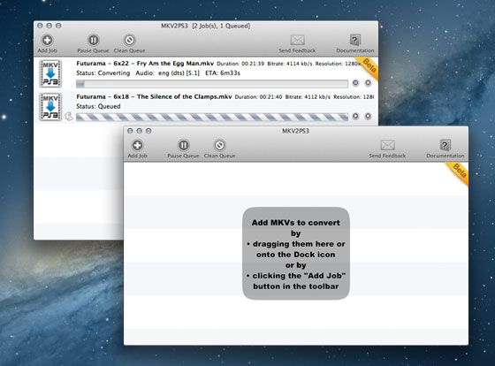Click the progress bar of Fry Am the Egg Man

coord(212,84)
